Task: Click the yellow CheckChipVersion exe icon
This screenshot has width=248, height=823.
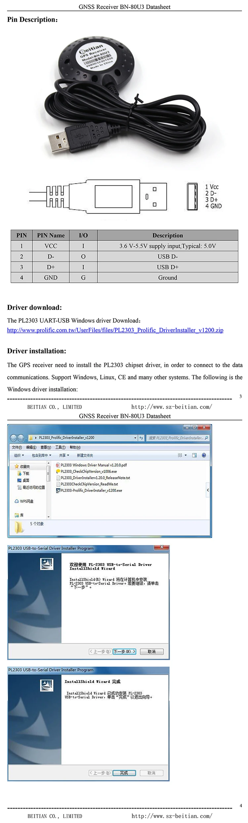Action: (x=58, y=471)
